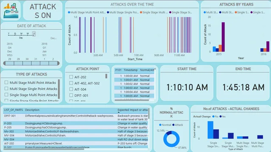Click the tallest light-blue Single Stage Sin... bar
271x152 pixels.
[210, 130]
